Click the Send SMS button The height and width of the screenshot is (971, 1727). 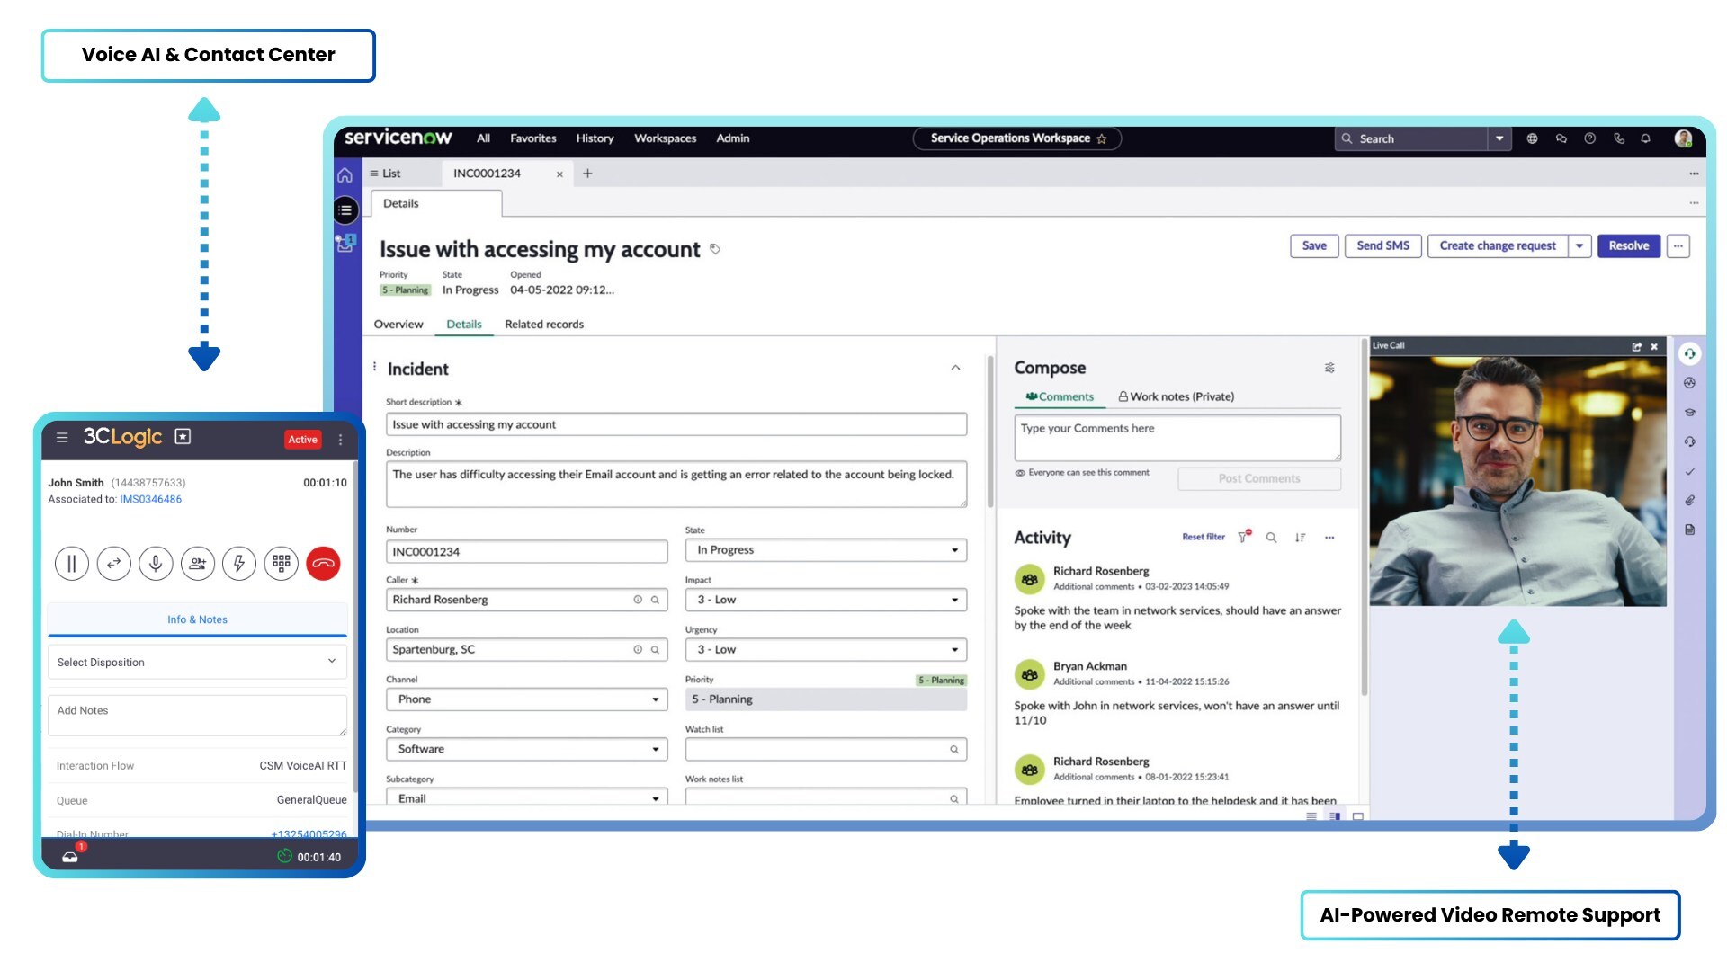(x=1382, y=246)
